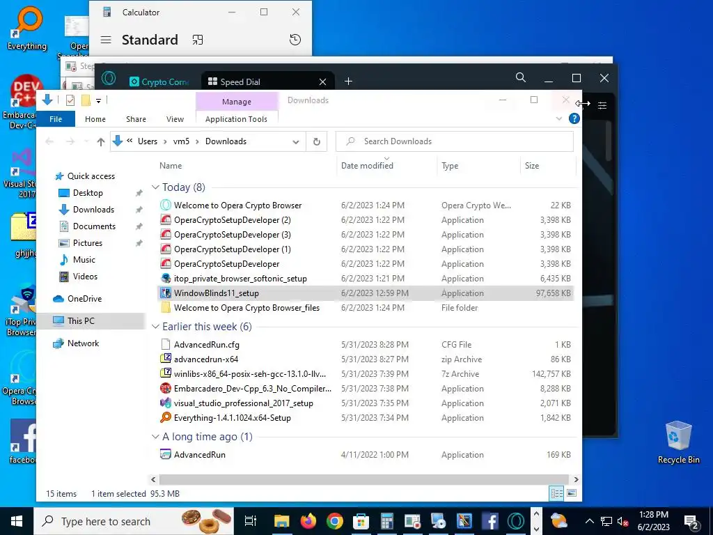Image resolution: width=713 pixels, height=535 pixels.
Task: Open Task View on taskbar
Action: [x=251, y=521]
